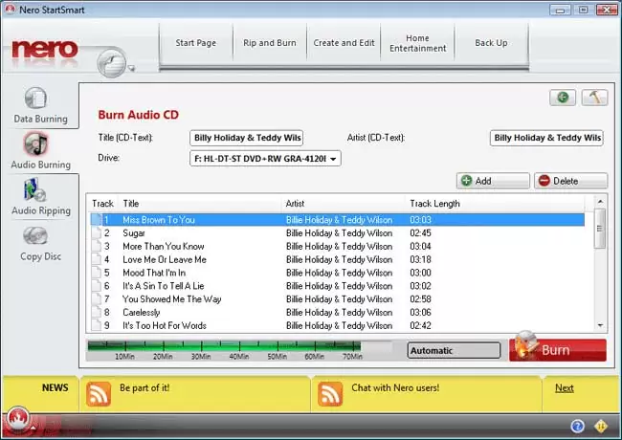Open the Chat with Nero users! news item

[x=395, y=387]
